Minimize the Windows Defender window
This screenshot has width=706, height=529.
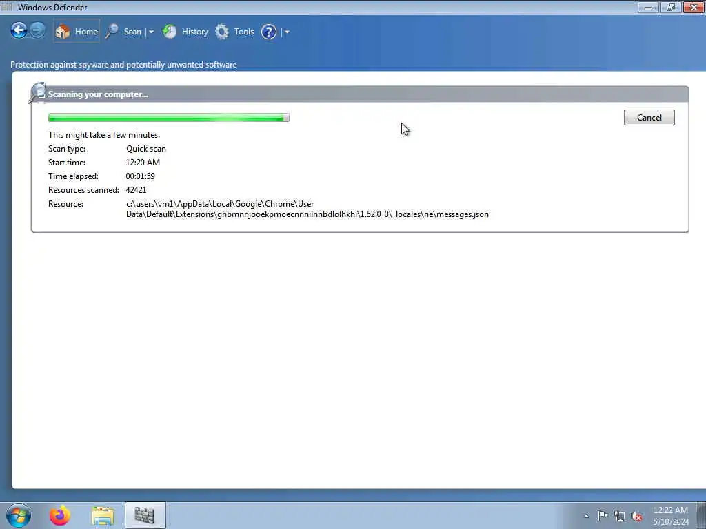[x=648, y=7]
